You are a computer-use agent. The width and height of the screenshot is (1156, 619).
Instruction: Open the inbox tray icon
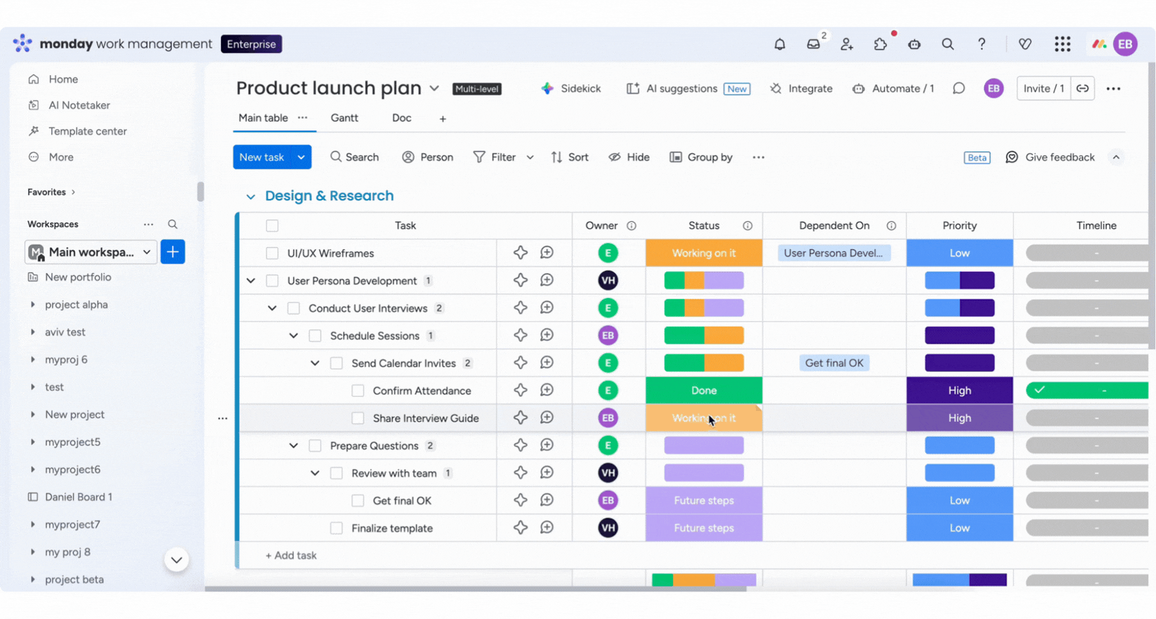(x=813, y=44)
